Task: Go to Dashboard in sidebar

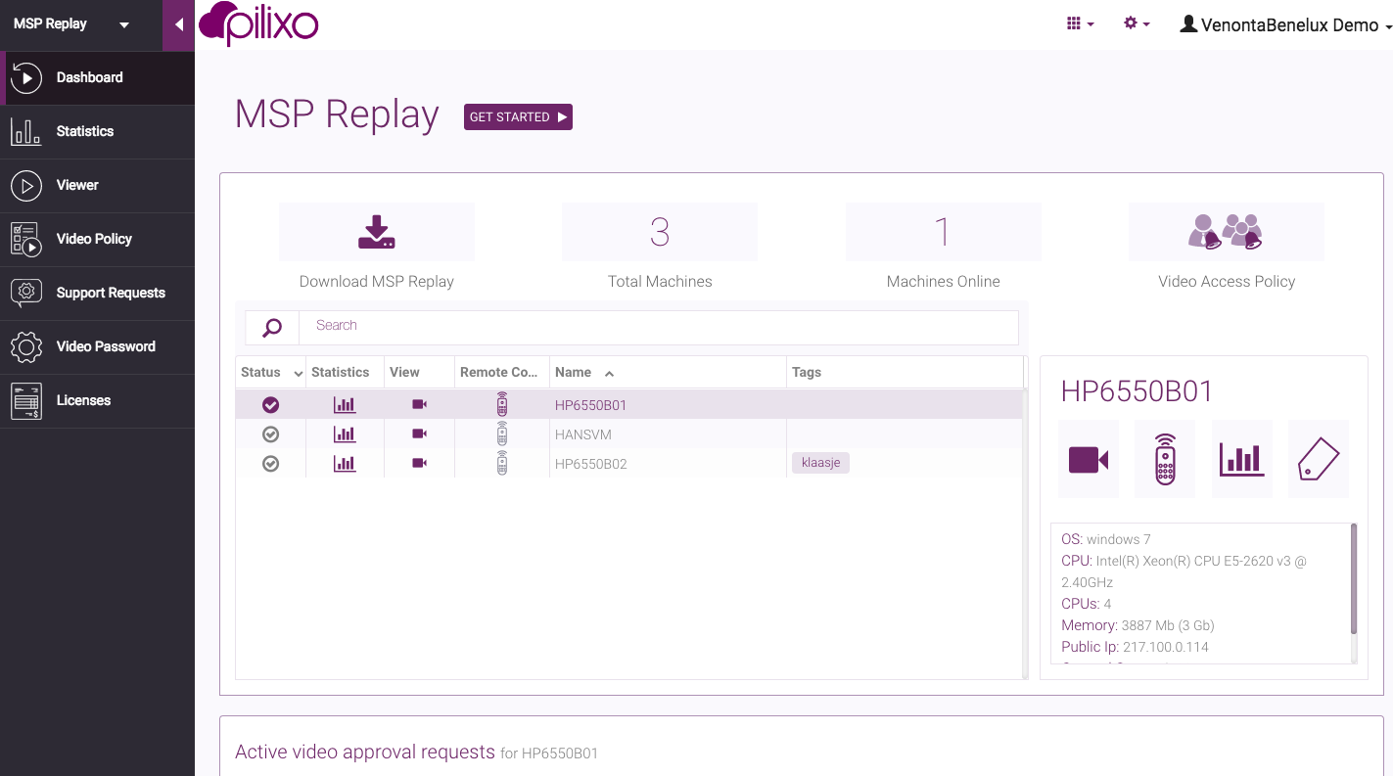Action: coord(97,78)
